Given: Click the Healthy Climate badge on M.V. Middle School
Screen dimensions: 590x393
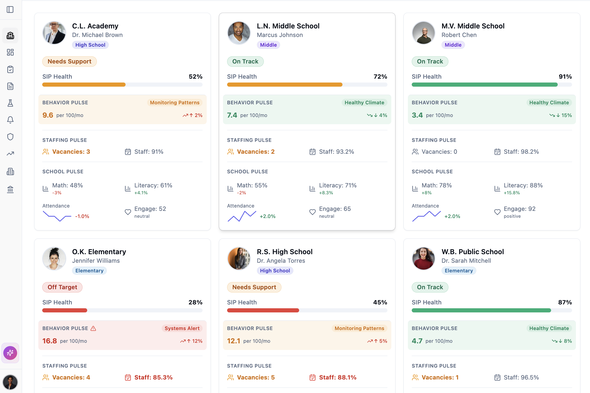Looking at the screenshot, I should [x=549, y=102].
